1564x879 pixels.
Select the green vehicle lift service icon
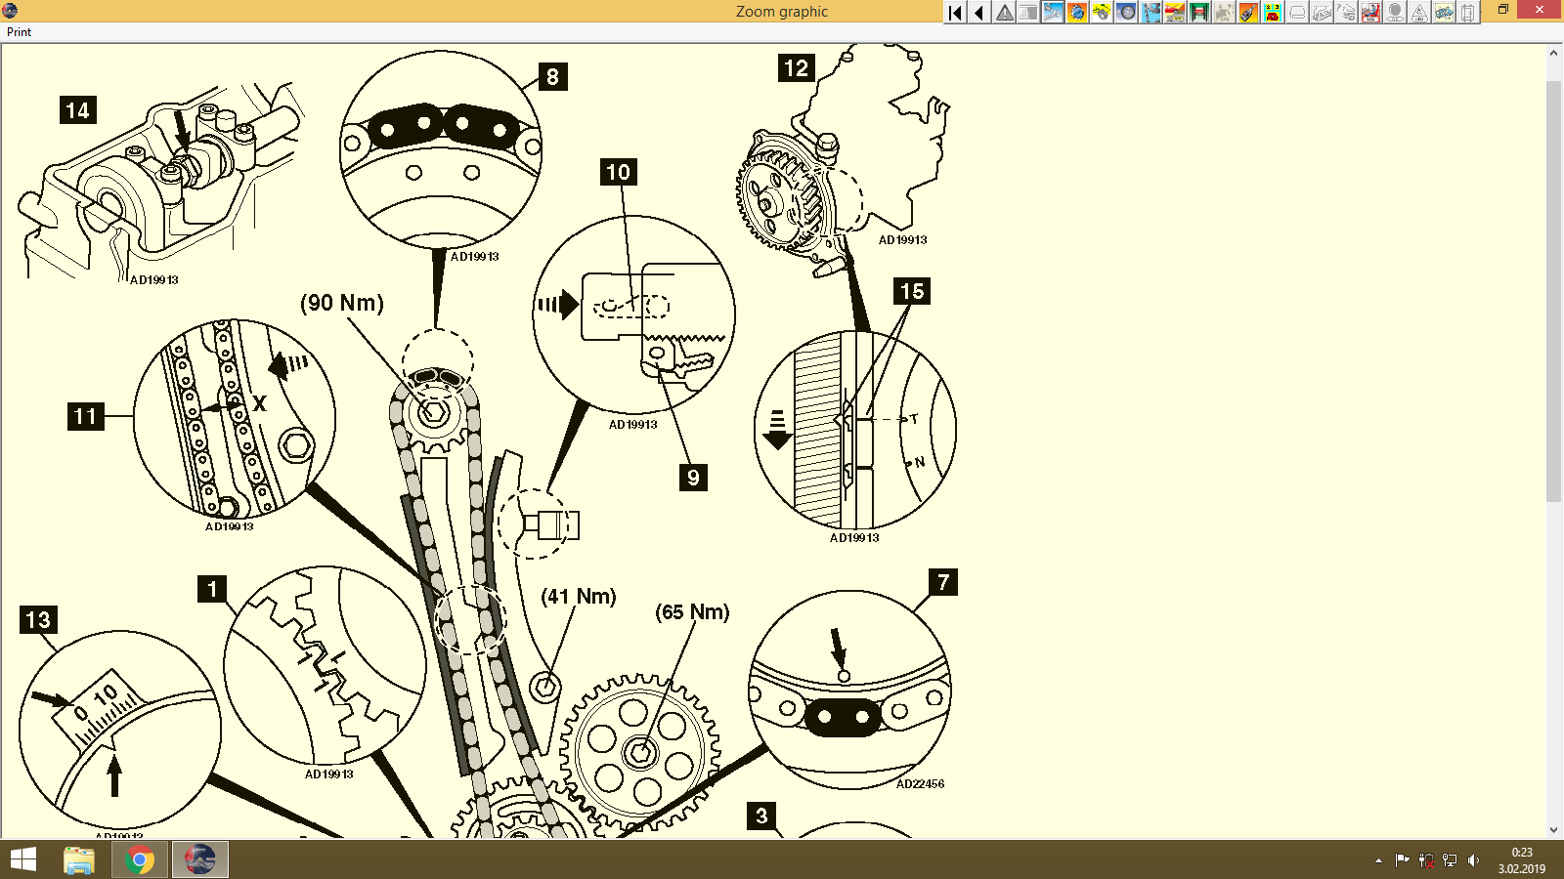point(1197,13)
